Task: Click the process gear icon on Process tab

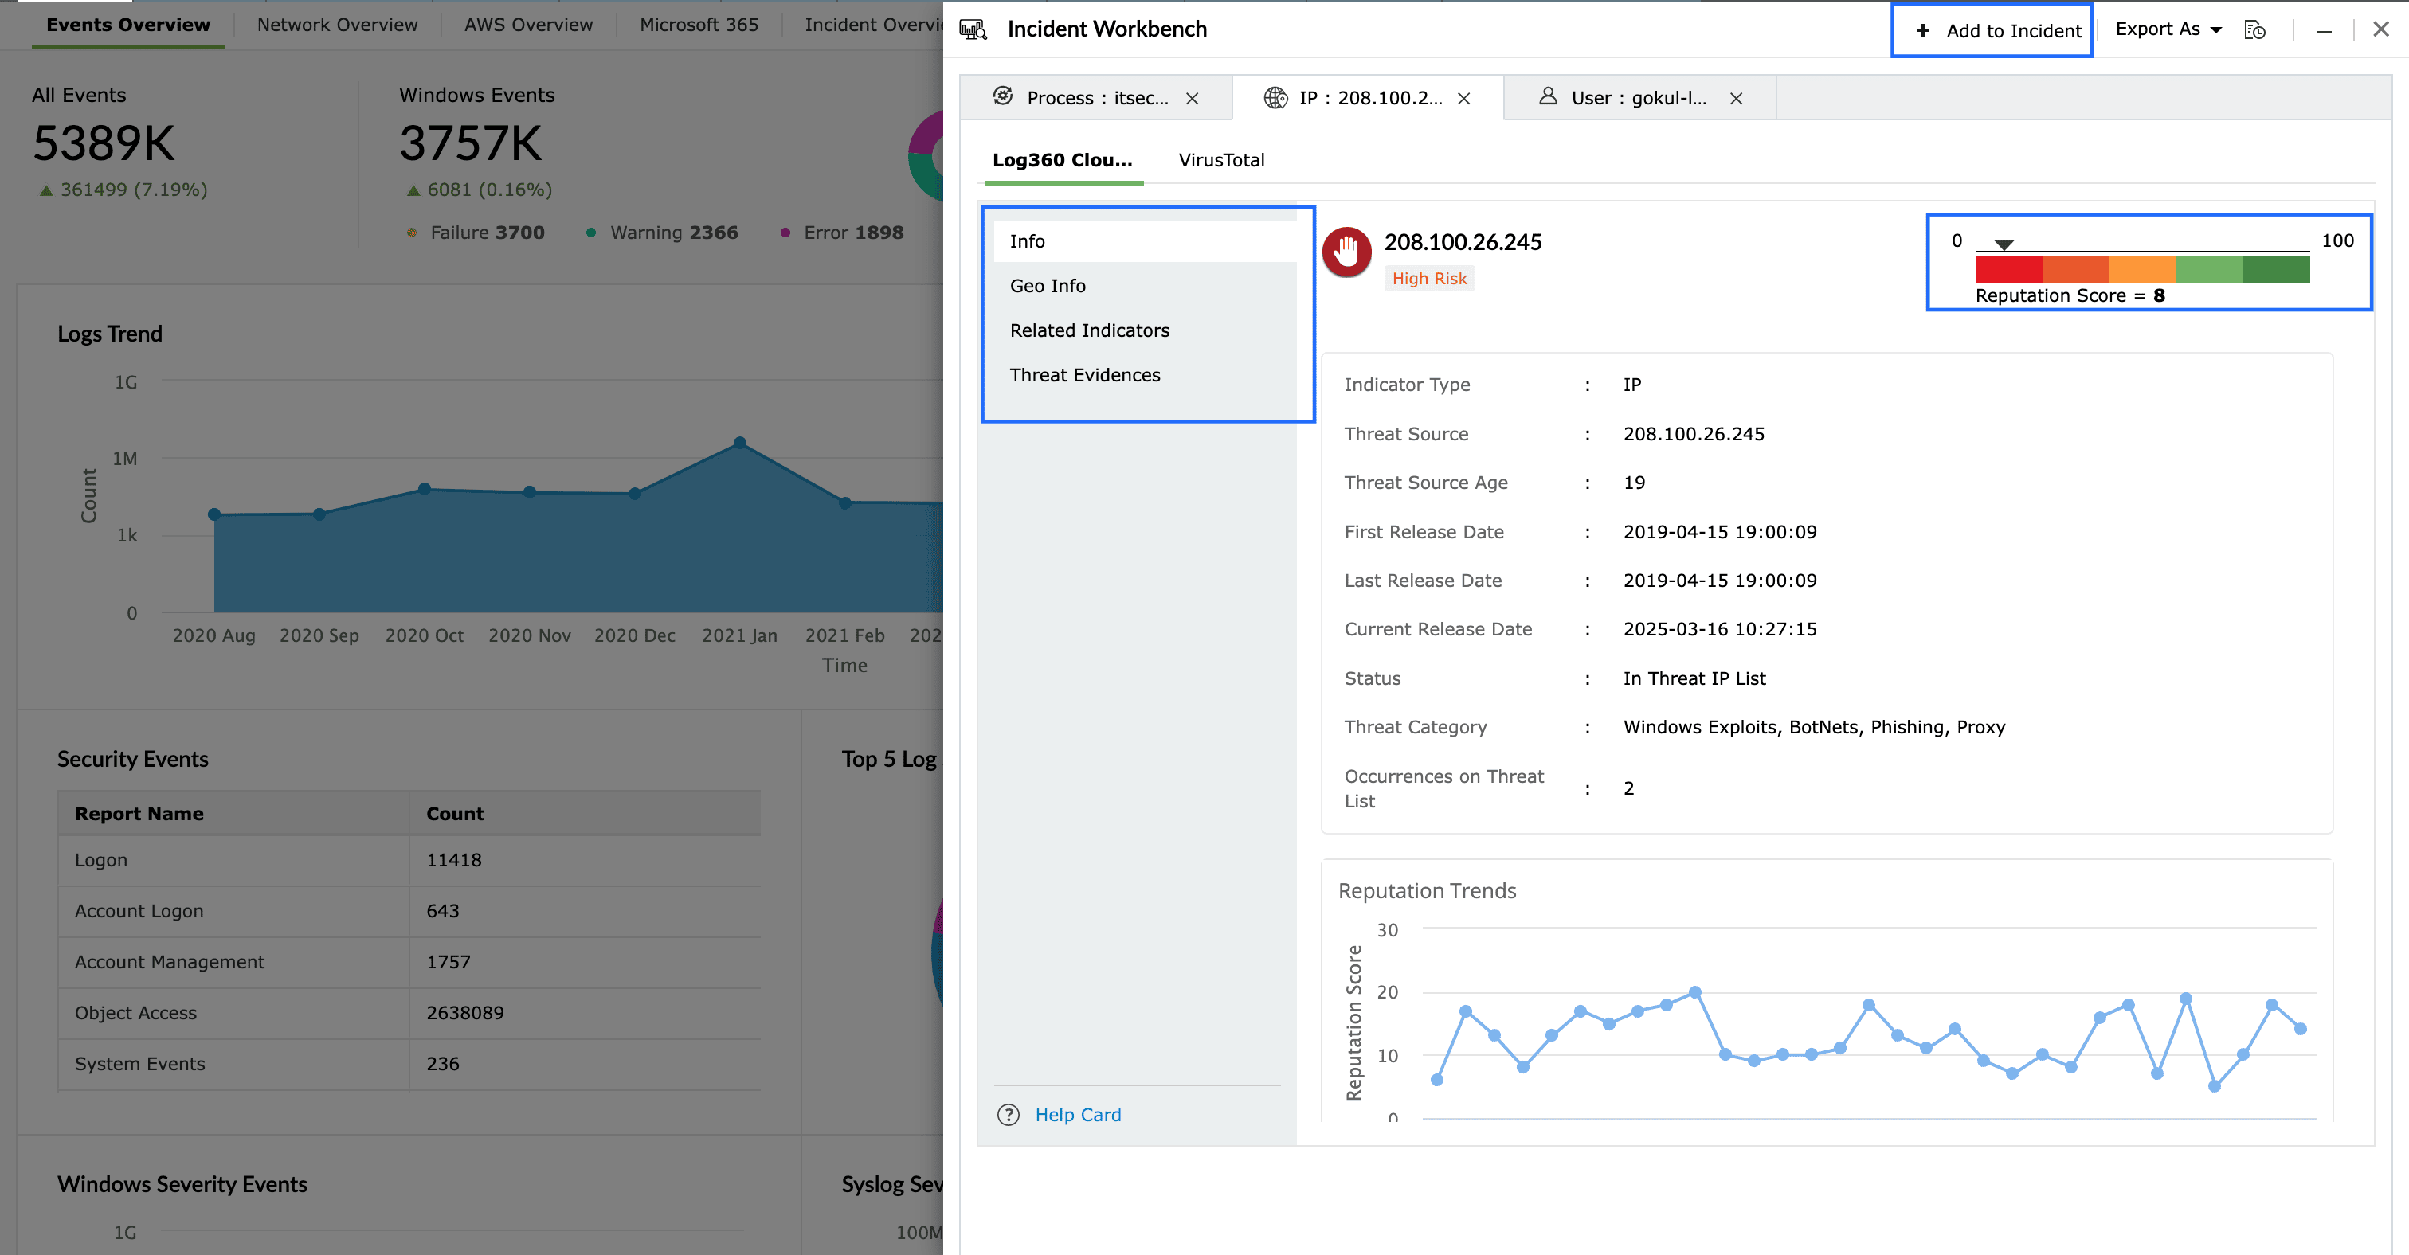Action: pyautogui.click(x=1002, y=96)
